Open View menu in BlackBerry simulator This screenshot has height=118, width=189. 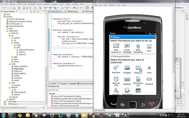click(105, 5)
